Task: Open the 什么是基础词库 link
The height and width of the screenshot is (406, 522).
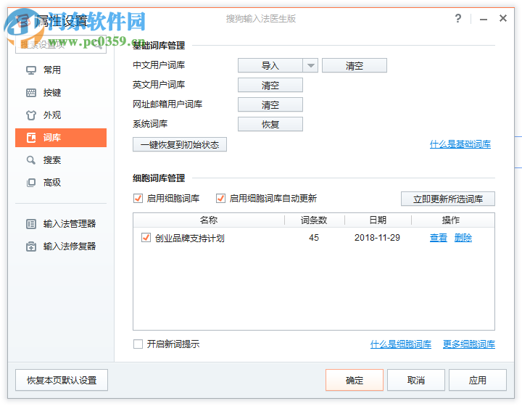Action: point(460,144)
